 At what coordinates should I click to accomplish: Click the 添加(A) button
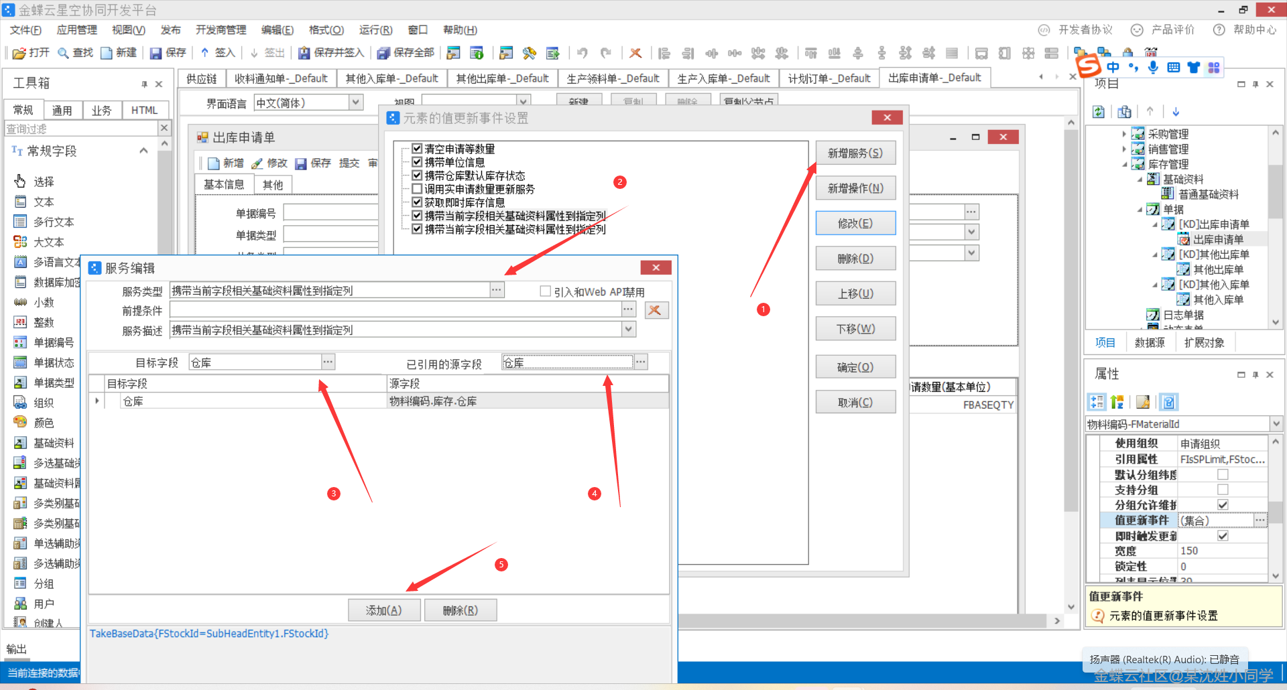(384, 610)
